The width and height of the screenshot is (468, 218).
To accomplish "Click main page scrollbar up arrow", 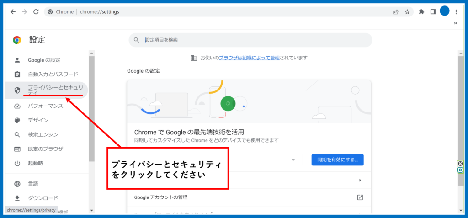I will pyautogui.click(x=461, y=53).
